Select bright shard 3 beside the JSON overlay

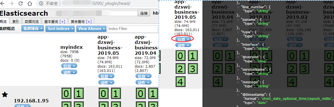(x=193, y=69)
